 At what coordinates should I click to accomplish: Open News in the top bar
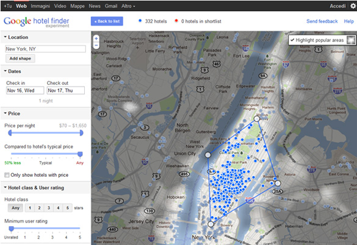[95, 6]
